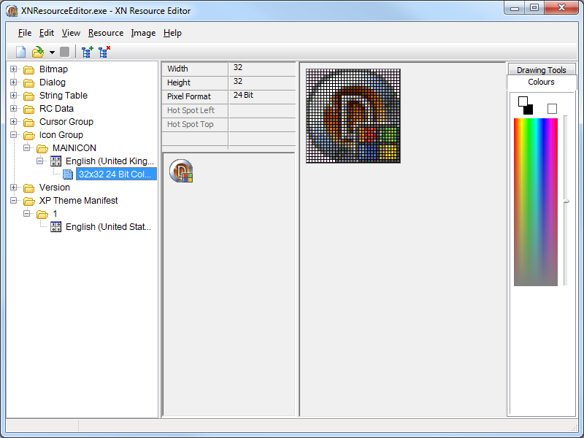Viewport: 584px width, 438px height.
Task: Click the brightness slider handle
Action: click(566, 202)
